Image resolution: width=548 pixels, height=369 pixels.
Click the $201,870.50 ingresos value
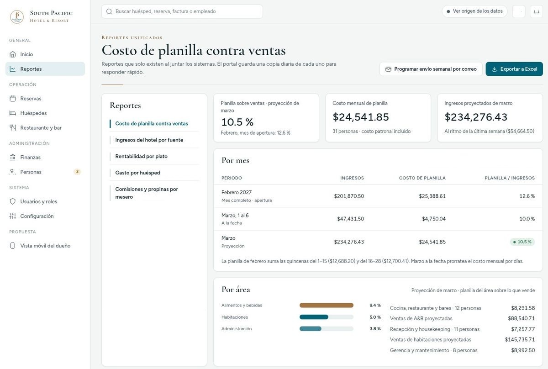[x=349, y=196]
